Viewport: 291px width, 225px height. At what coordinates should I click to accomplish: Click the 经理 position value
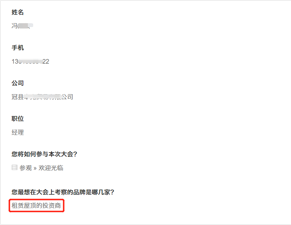[18, 132]
